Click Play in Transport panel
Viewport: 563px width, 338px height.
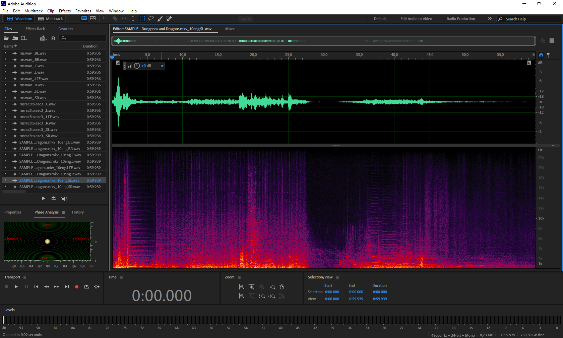pos(16,287)
